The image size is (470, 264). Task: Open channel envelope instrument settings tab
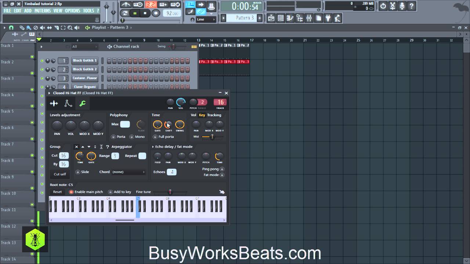[x=68, y=104]
